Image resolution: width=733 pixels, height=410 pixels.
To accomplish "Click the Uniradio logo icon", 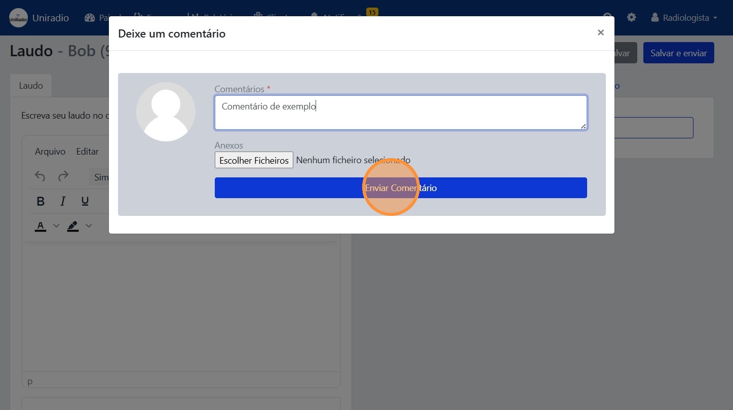I will 18,18.
